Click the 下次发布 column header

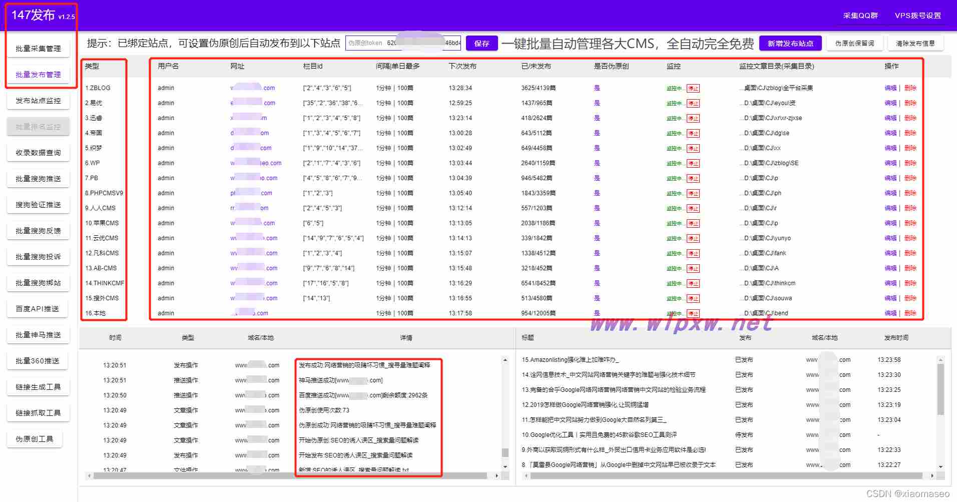pyautogui.click(x=462, y=66)
